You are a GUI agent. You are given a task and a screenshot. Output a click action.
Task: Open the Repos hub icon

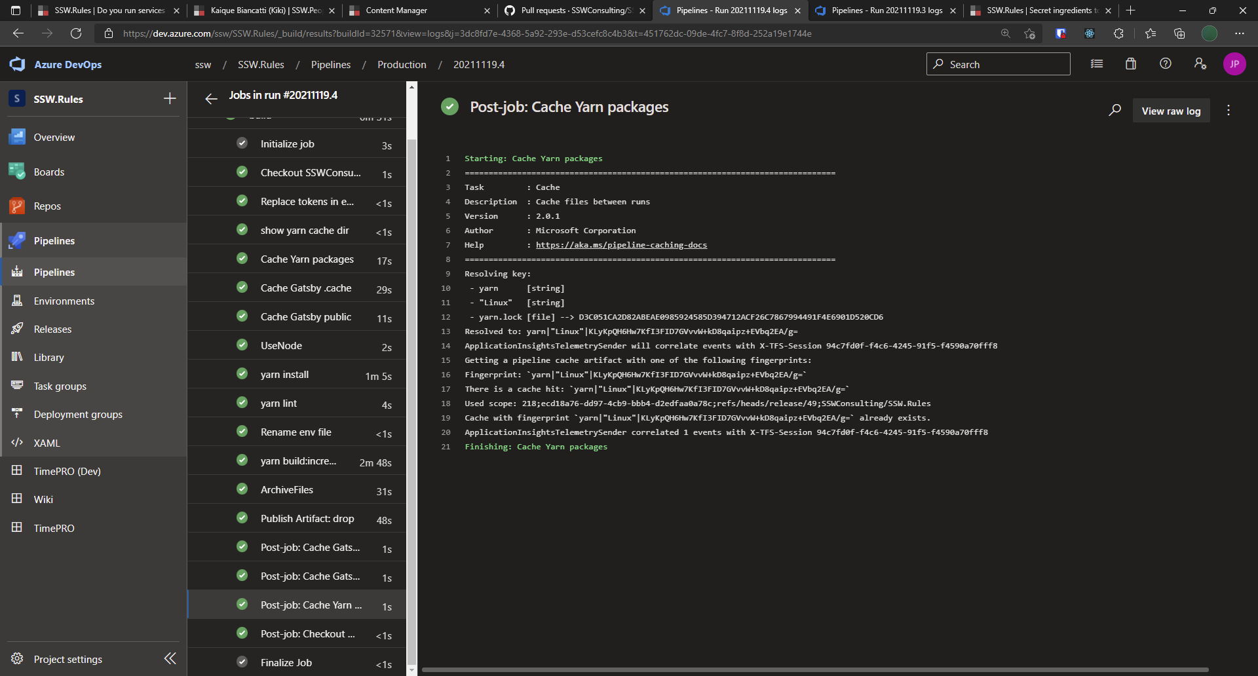[17, 206]
